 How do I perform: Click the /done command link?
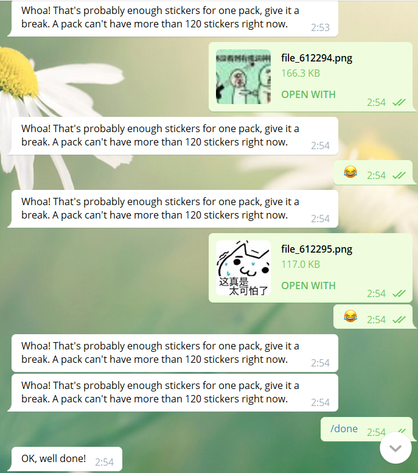point(344,429)
